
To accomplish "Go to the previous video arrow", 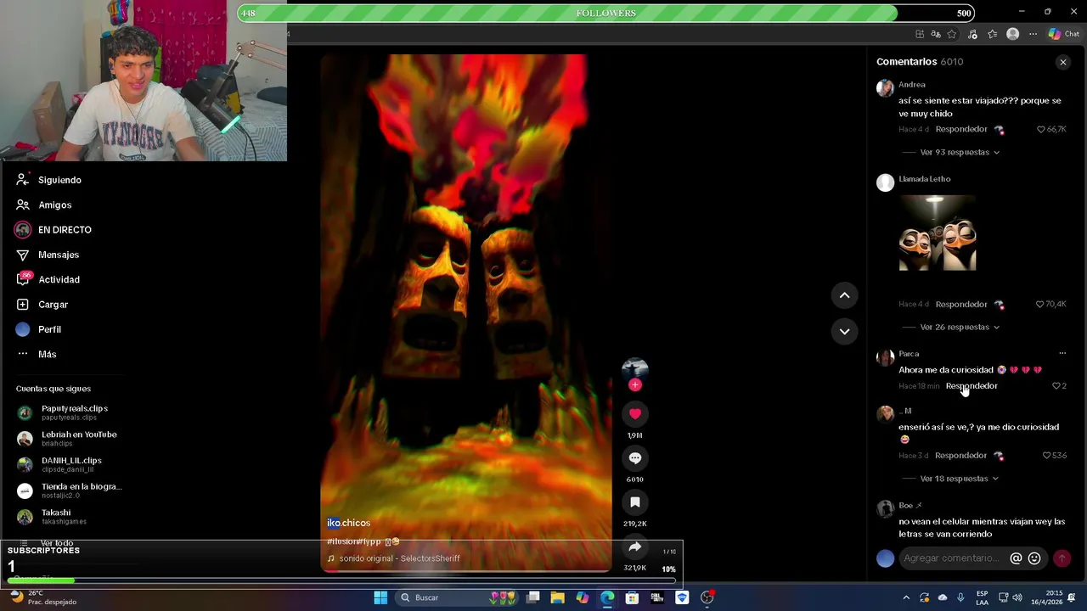I will (x=844, y=295).
